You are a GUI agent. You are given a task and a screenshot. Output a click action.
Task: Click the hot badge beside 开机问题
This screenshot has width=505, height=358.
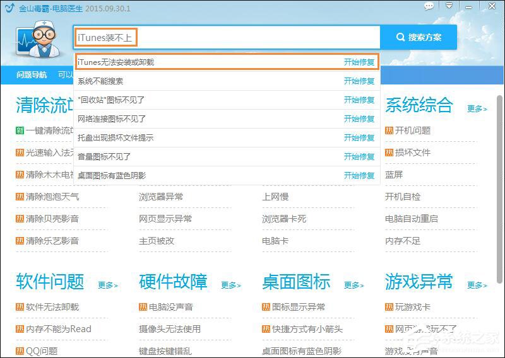click(389, 130)
